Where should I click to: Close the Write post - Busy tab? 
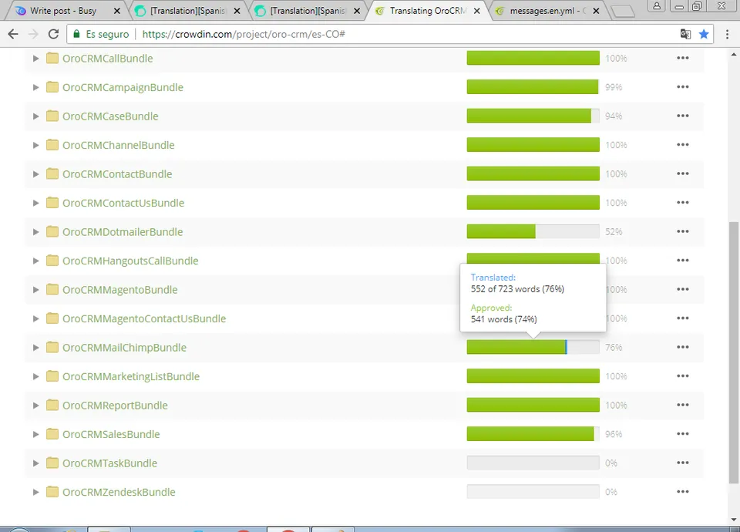coord(117,11)
